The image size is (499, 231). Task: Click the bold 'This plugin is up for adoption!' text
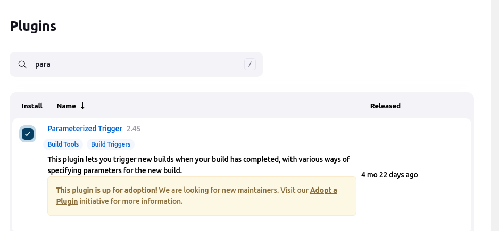point(106,190)
